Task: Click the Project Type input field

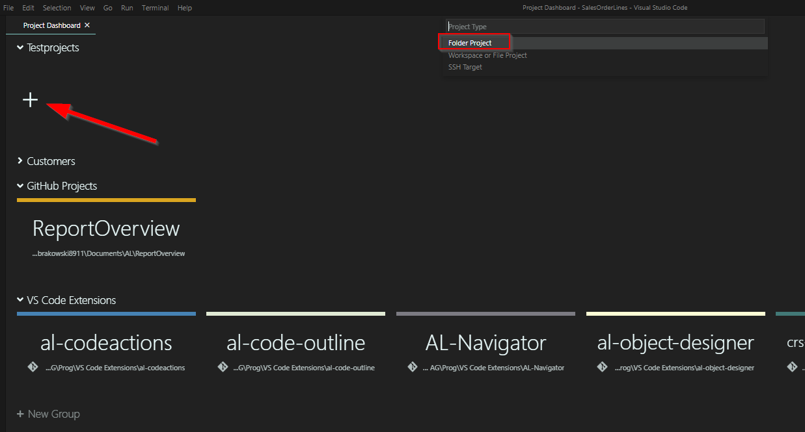Action: (x=604, y=26)
